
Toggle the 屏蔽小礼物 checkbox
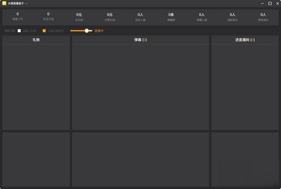(19, 31)
